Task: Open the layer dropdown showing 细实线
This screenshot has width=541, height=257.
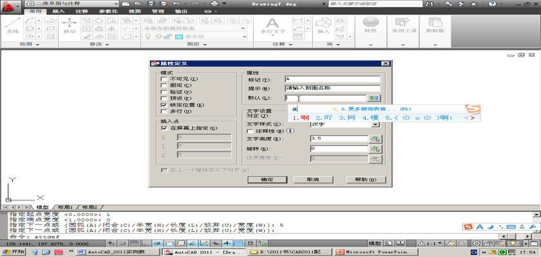Action: pos(195,37)
